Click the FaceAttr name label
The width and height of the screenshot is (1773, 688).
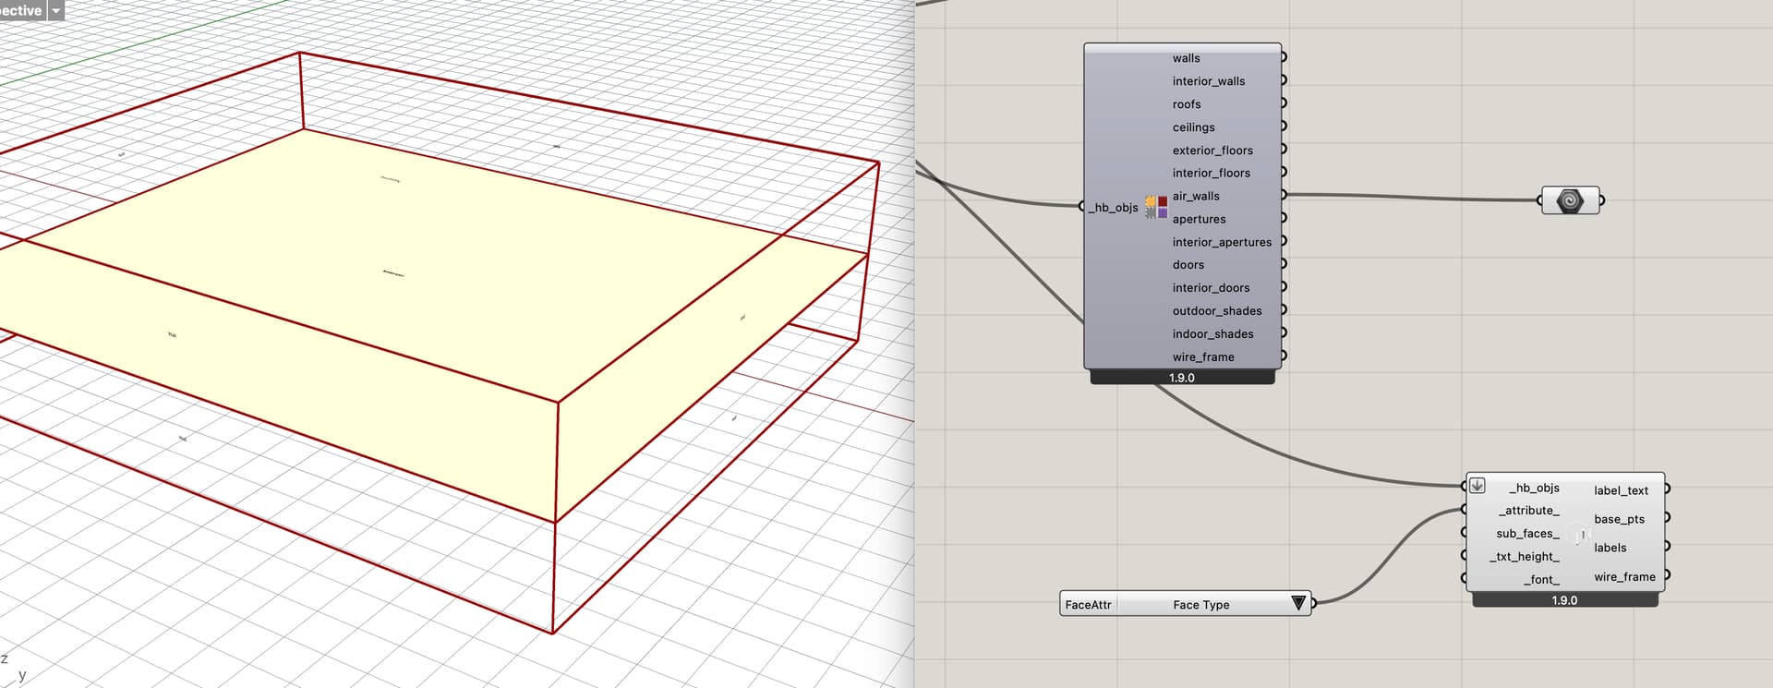point(1088,605)
